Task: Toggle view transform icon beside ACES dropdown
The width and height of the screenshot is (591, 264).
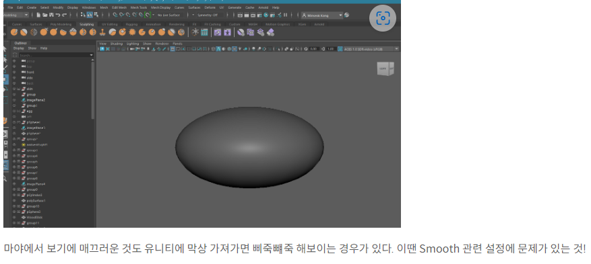Action: point(340,49)
